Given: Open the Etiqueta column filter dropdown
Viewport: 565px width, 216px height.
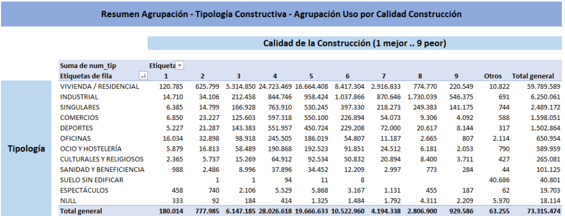Looking at the screenshot, I should 179,65.
